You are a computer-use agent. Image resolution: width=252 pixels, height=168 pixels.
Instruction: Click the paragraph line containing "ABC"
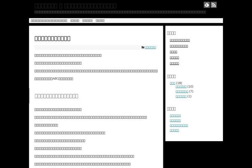point(54,79)
